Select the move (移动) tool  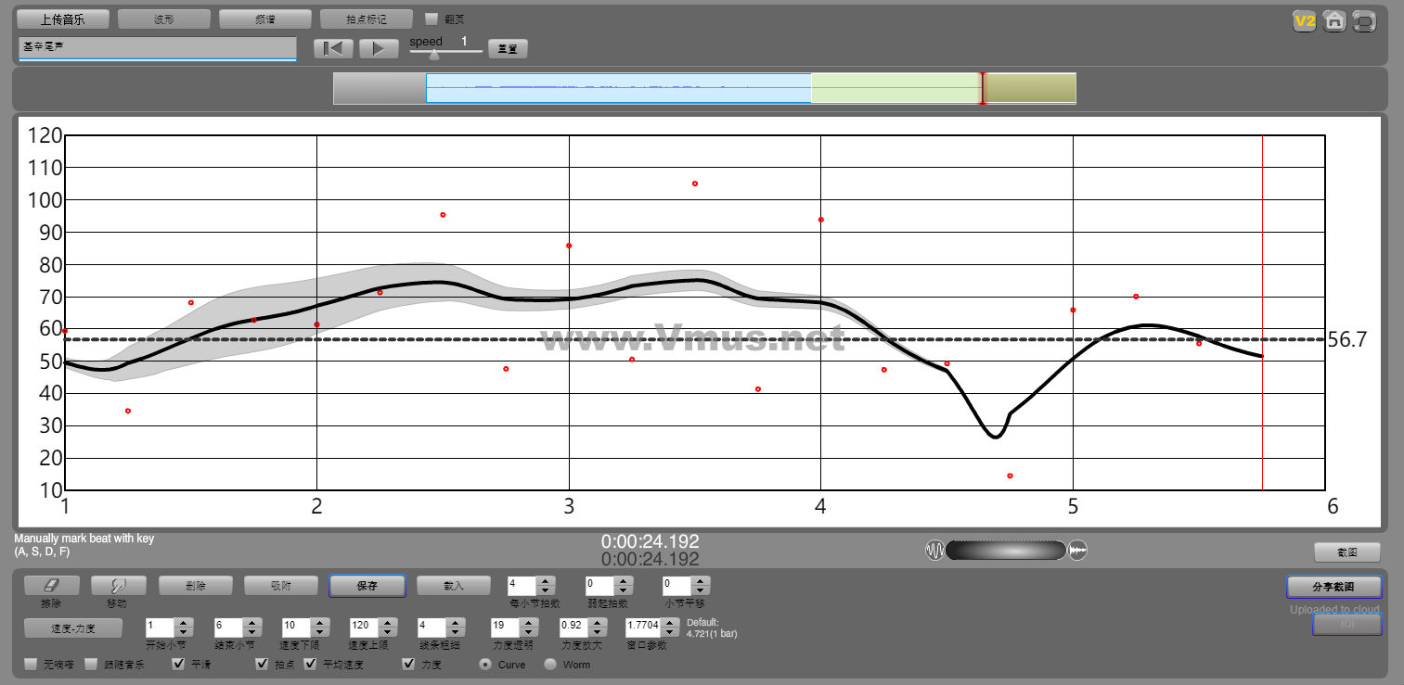[116, 586]
